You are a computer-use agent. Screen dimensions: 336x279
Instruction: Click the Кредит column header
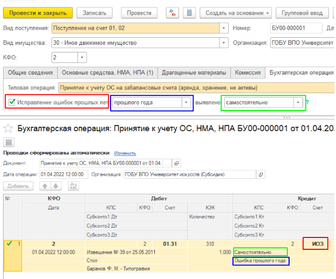[307, 199]
